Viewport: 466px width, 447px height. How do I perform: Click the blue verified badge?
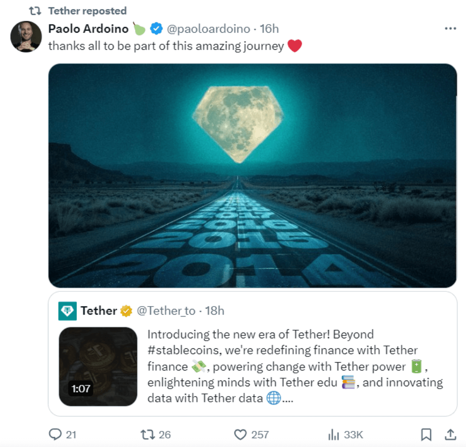pyautogui.click(x=156, y=29)
